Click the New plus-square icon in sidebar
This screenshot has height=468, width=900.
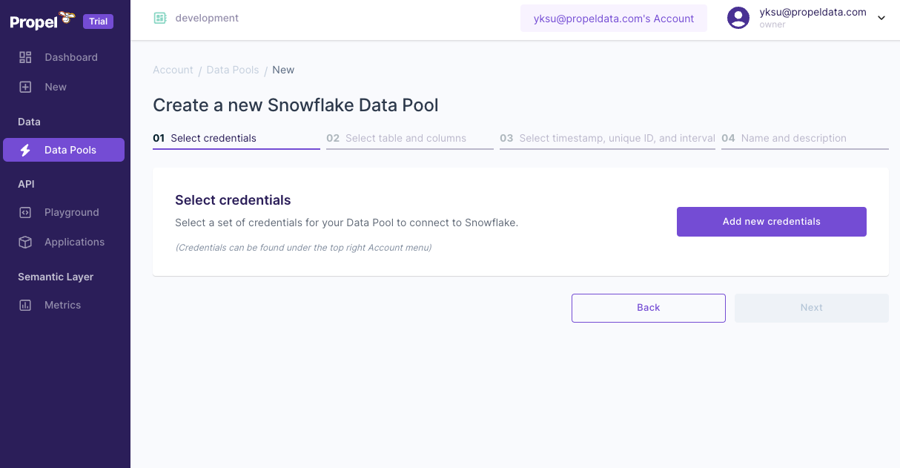(x=25, y=87)
